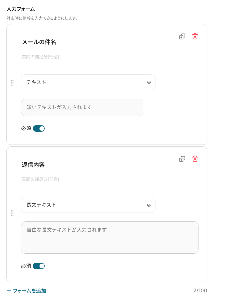Expand chevron arrow of 長文テキスト selector
The width and height of the screenshot is (248, 302).
(x=149, y=205)
